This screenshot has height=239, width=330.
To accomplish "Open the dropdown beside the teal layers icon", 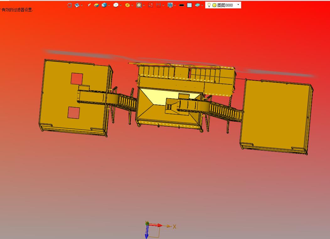I will coord(202,5).
